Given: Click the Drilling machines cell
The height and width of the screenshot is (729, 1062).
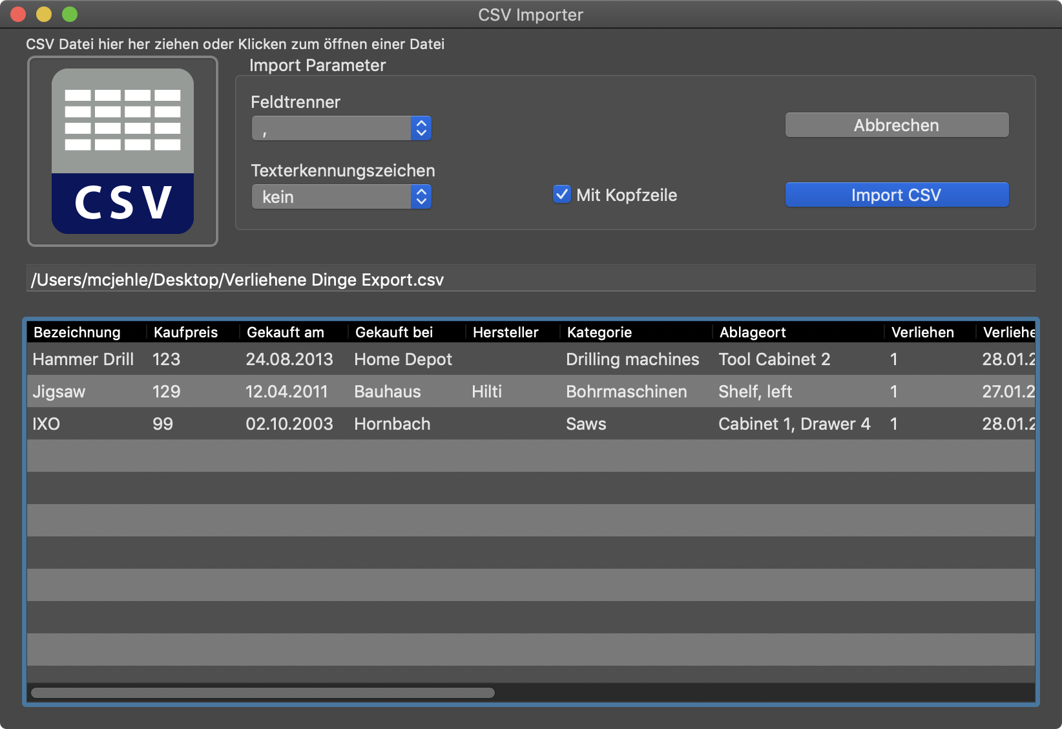Looking at the screenshot, I should pyautogui.click(x=632, y=359).
